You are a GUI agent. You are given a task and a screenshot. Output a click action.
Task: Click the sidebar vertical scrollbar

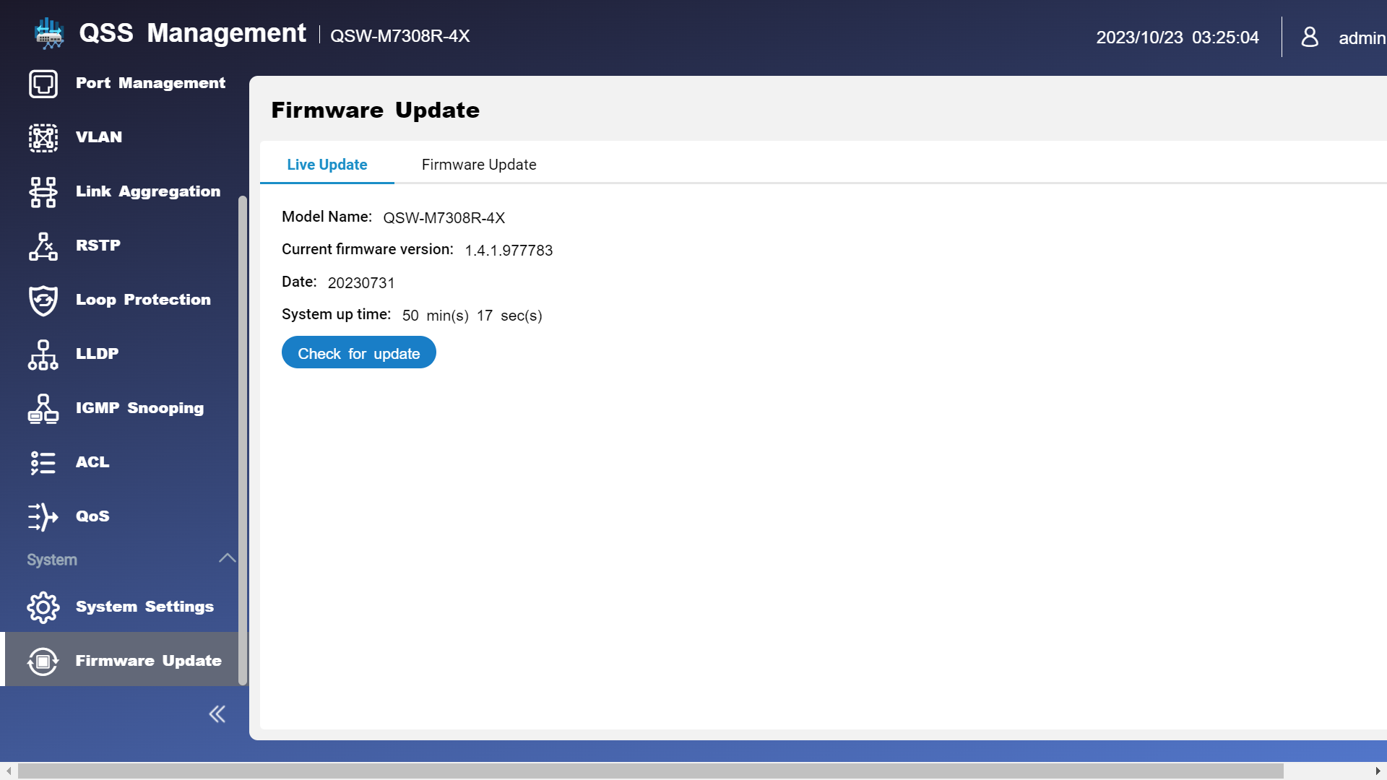[x=243, y=439]
